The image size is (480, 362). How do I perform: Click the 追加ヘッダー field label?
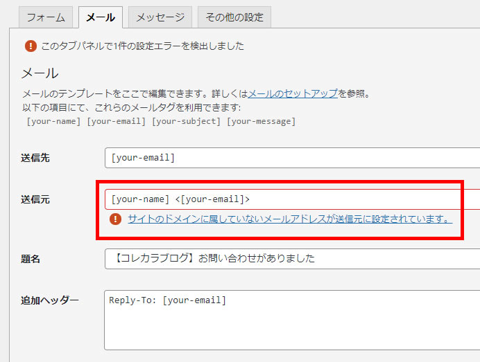tap(49, 300)
